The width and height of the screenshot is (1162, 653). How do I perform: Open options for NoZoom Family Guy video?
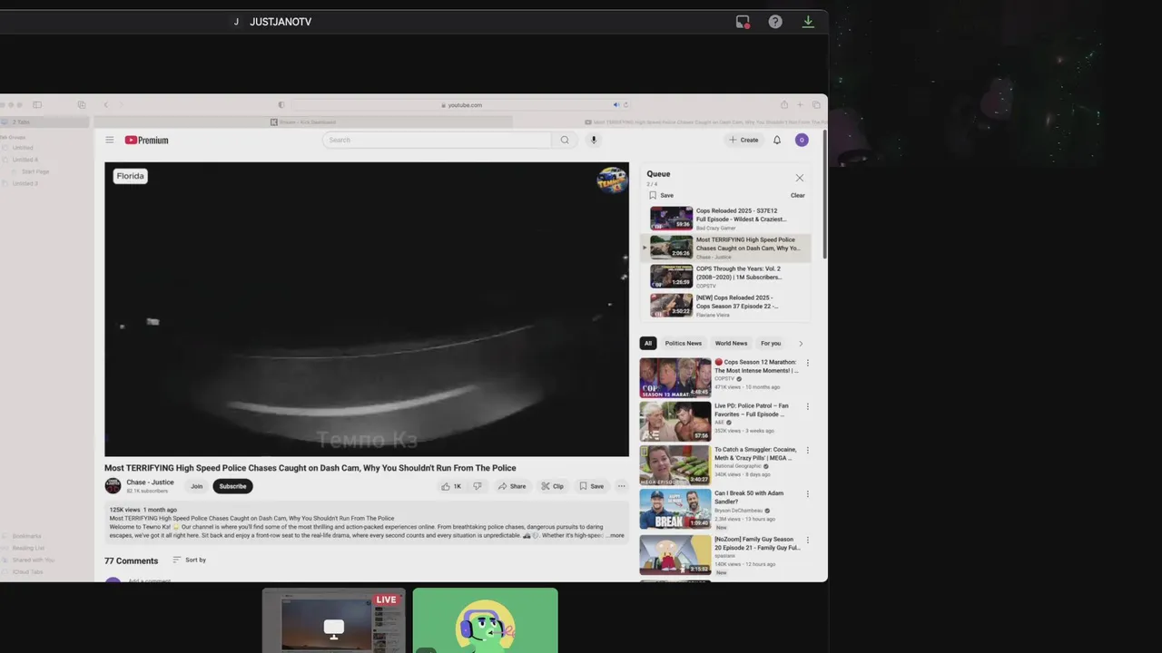click(x=807, y=540)
